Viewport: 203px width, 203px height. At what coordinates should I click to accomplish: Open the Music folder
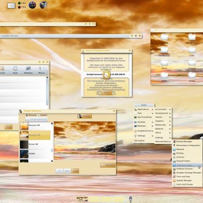click(x=164, y=64)
